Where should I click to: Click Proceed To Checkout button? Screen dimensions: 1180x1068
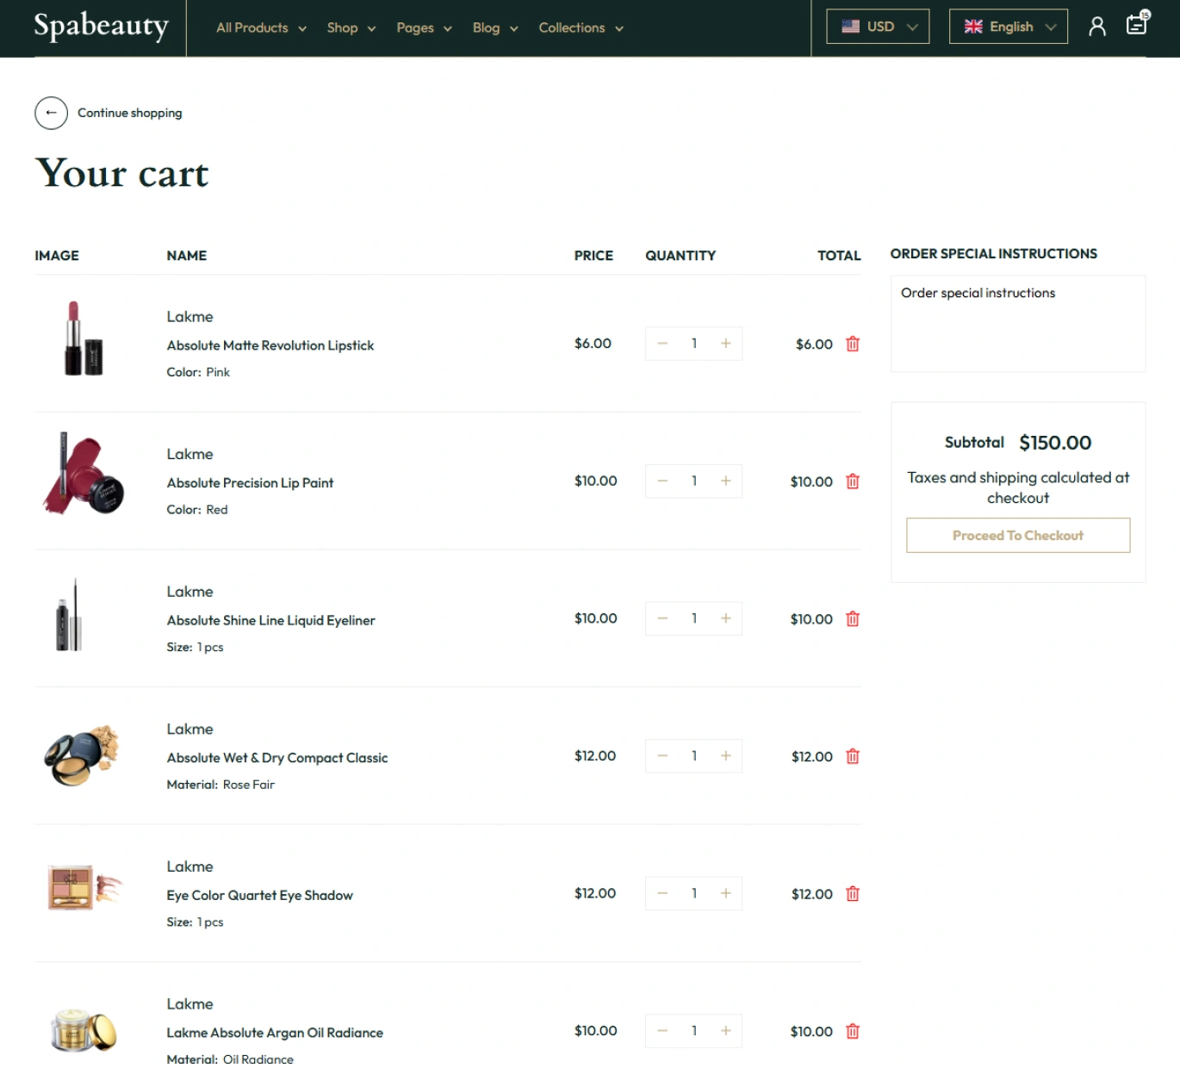[1017, 535]
